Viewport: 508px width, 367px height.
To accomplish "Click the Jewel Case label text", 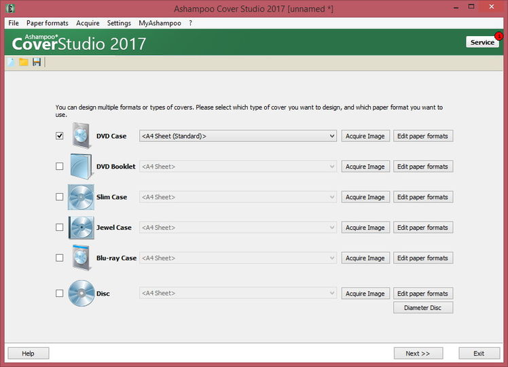I will (113, 228).
